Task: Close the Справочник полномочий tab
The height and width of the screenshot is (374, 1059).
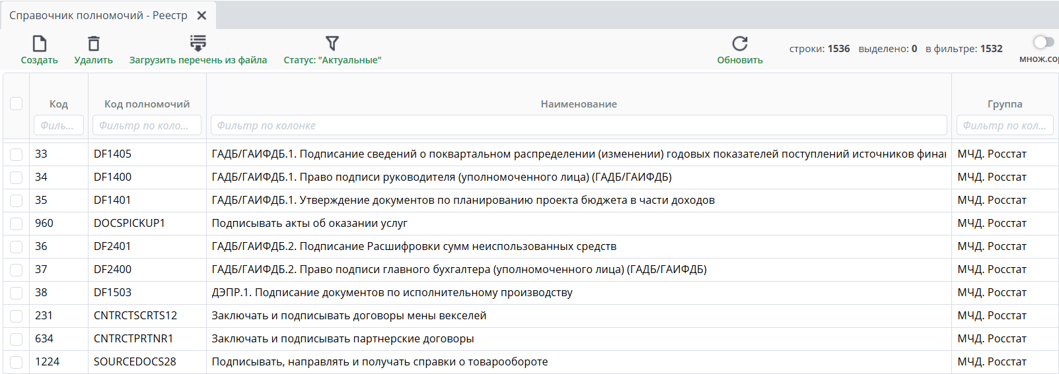Action: [202, 15]
